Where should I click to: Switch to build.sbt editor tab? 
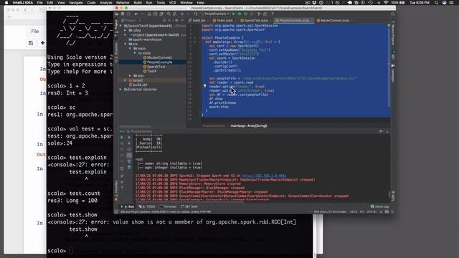tap(197, 21)
